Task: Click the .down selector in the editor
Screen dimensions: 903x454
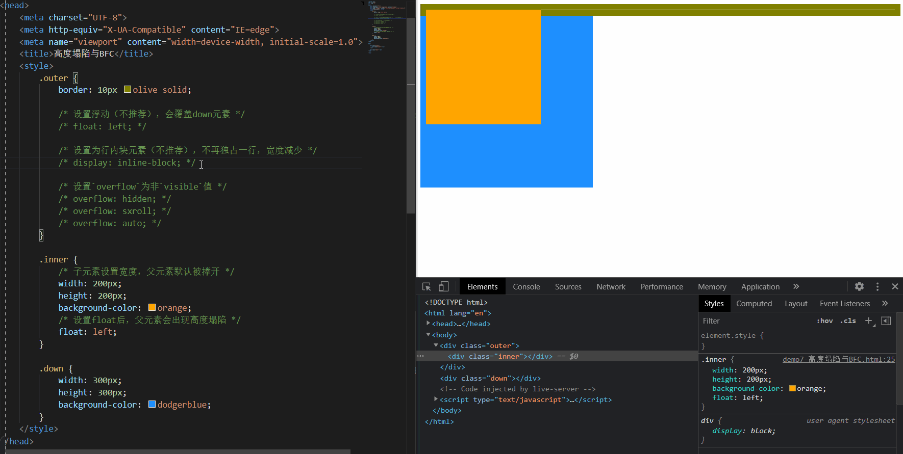Action: tap(52, 368)
